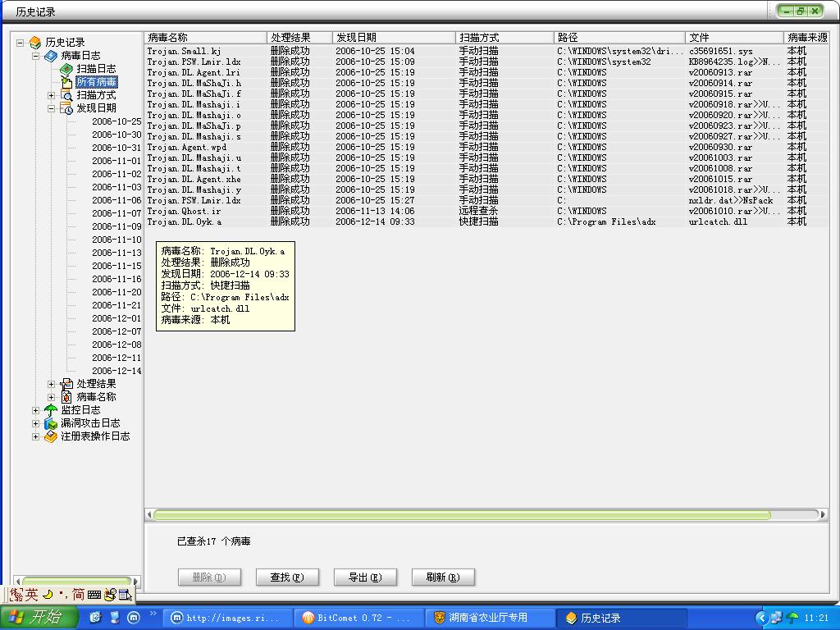The image size is (840, 630).
Task: Select the 所有病毒 tree item
Action: pos(96,82)
